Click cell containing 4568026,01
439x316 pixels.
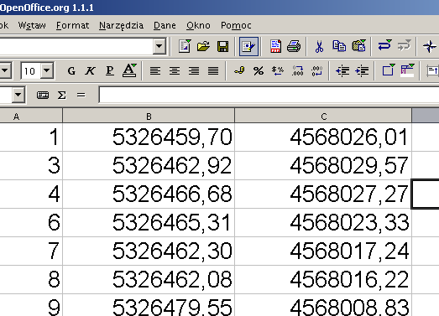point(323,137)
